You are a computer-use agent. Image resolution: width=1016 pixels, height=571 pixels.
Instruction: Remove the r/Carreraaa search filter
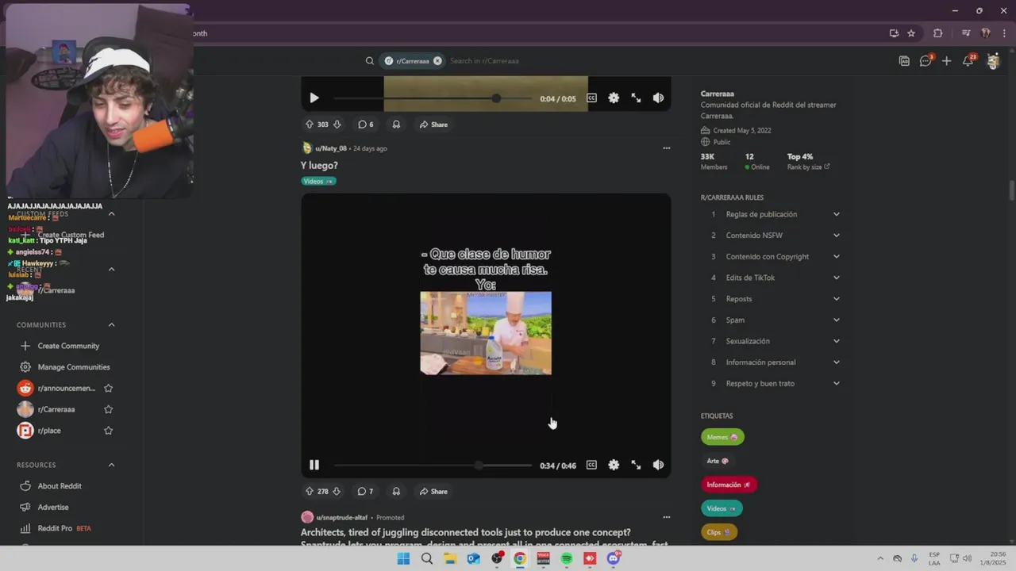pyautogui.click(x=437, y=61)
